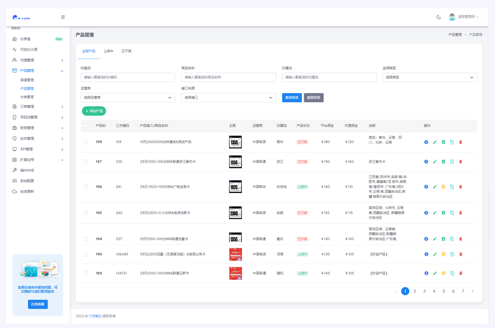The height and width of the screenshot is (328, 495).
Task: Click the green archive icon for product 194
Action: click(443, 239)
